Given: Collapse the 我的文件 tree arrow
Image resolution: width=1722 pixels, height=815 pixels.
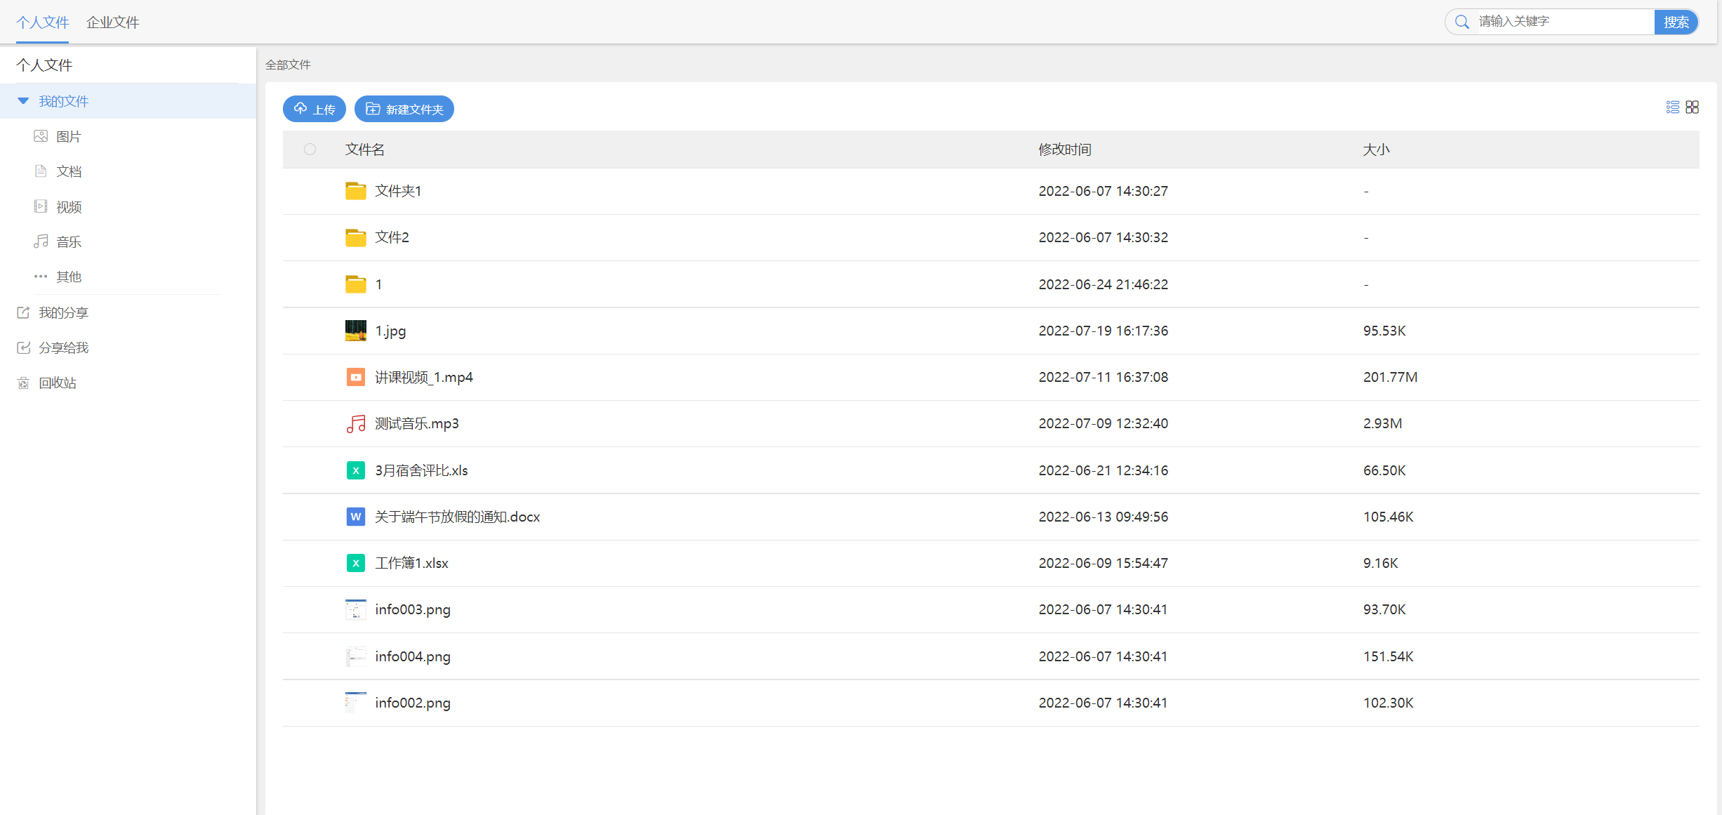Looking at the screenshot, I should click(23, 101).
